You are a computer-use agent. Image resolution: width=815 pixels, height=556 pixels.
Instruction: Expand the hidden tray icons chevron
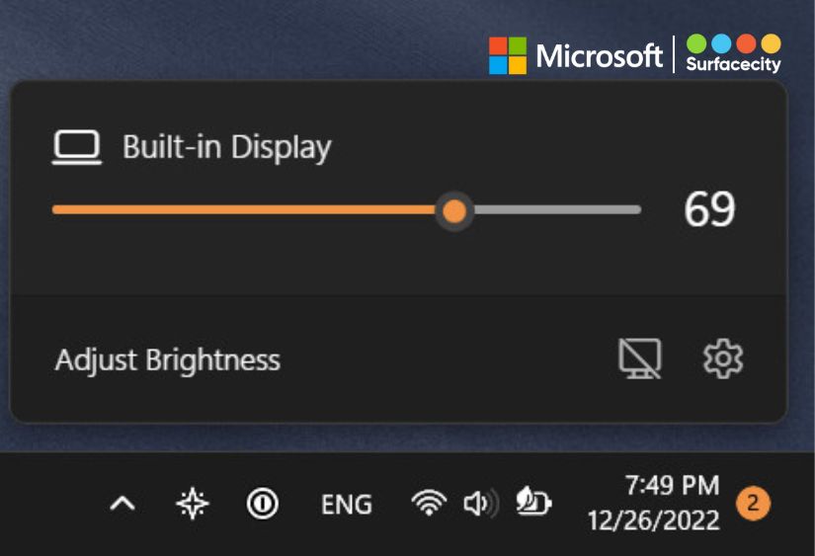pos(122,505)
